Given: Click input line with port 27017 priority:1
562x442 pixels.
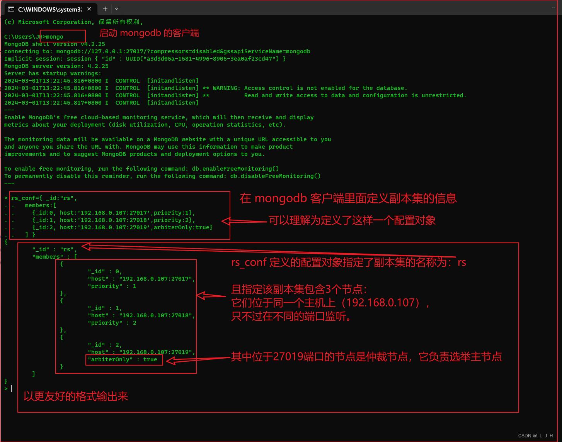Looking at the screenshot, I should pos(114,213).
